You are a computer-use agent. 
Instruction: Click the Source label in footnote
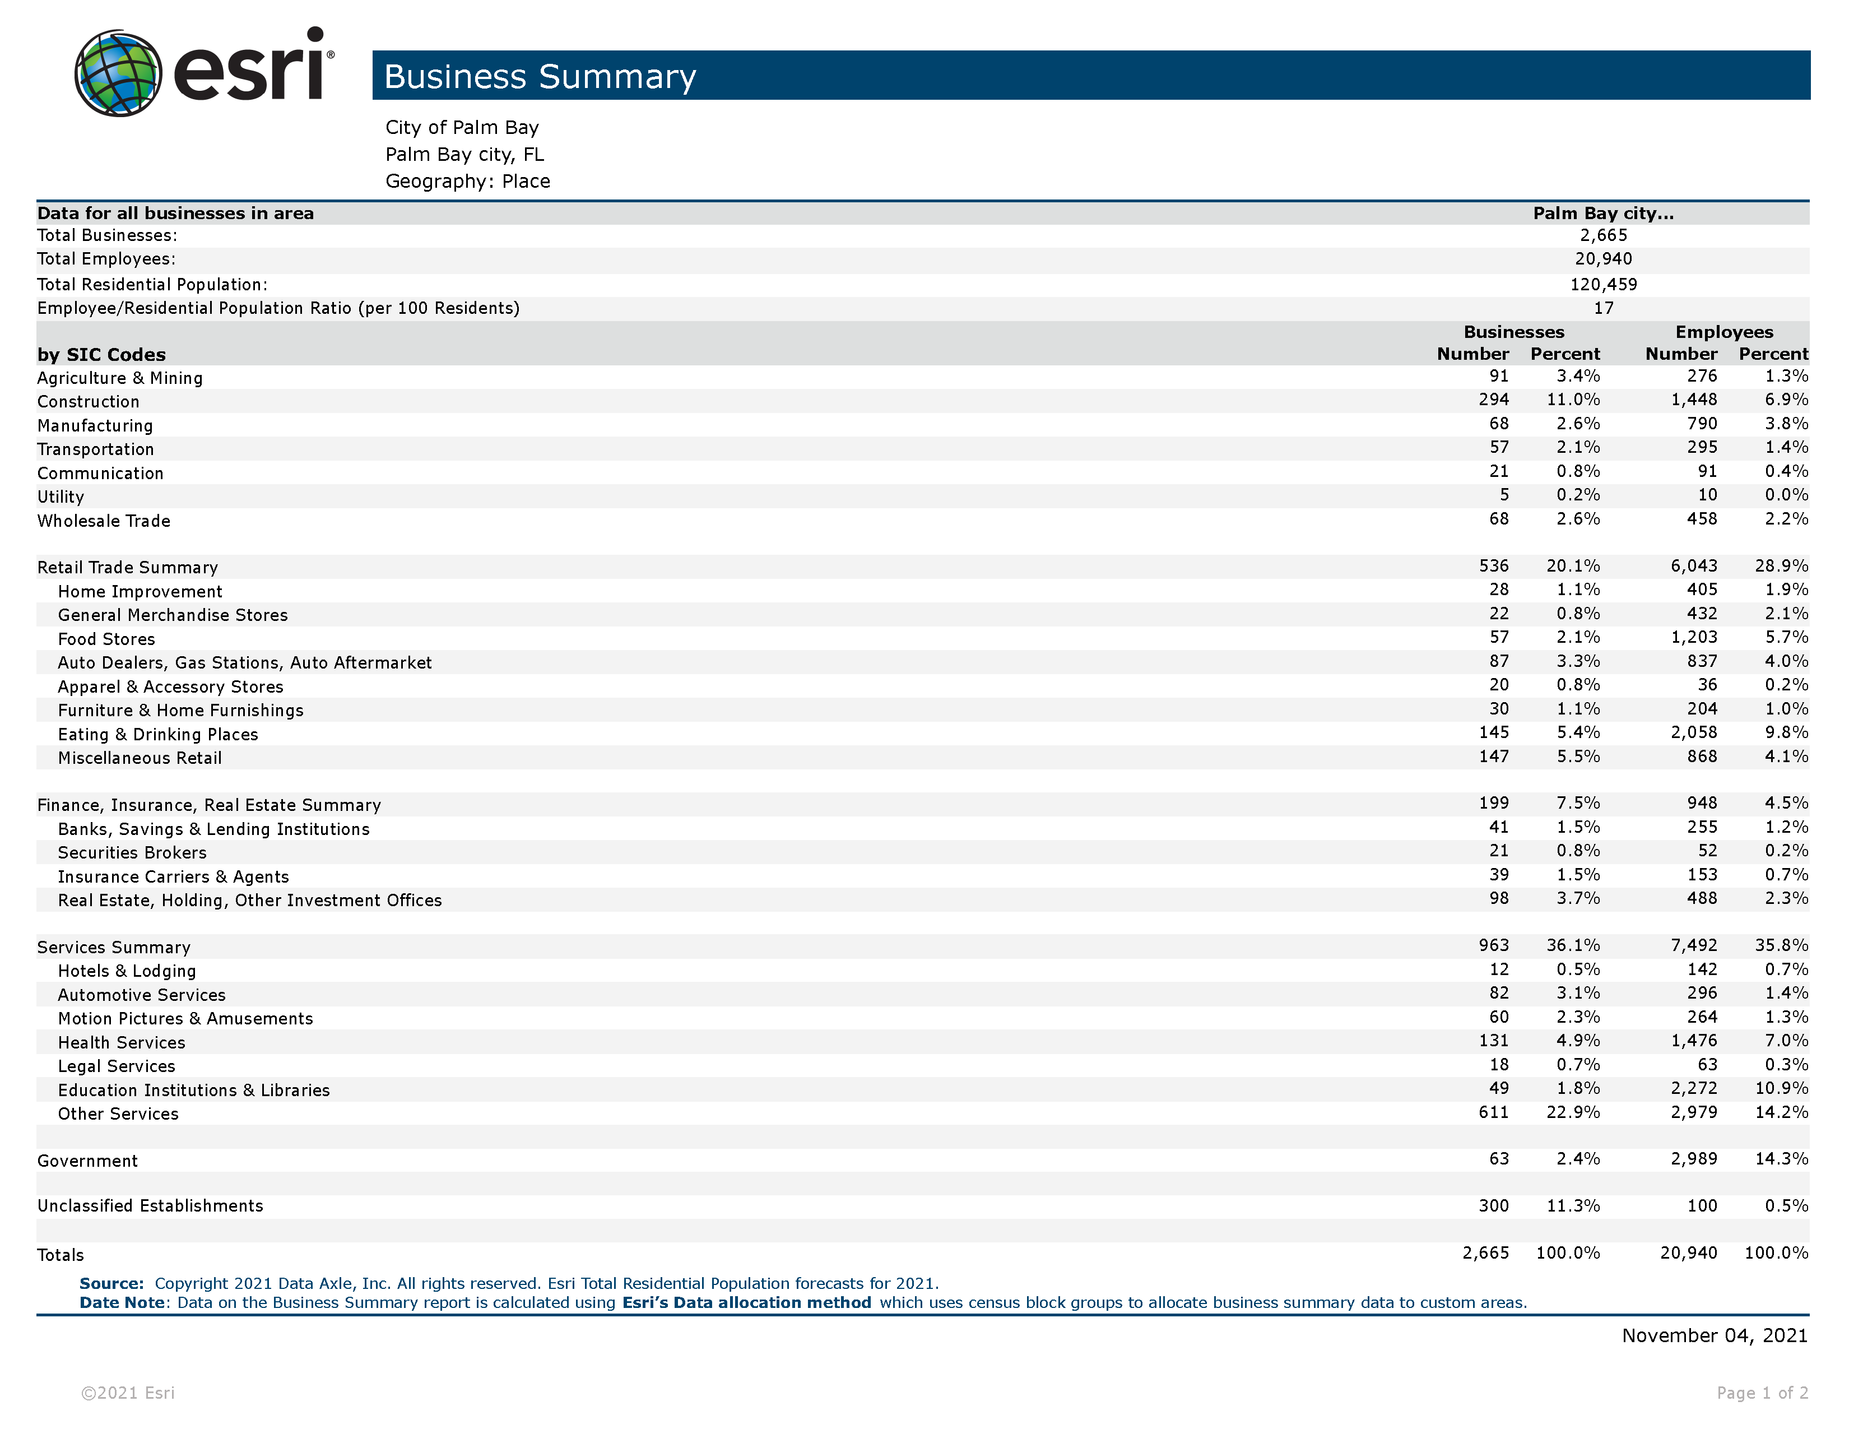point(111,1283)
